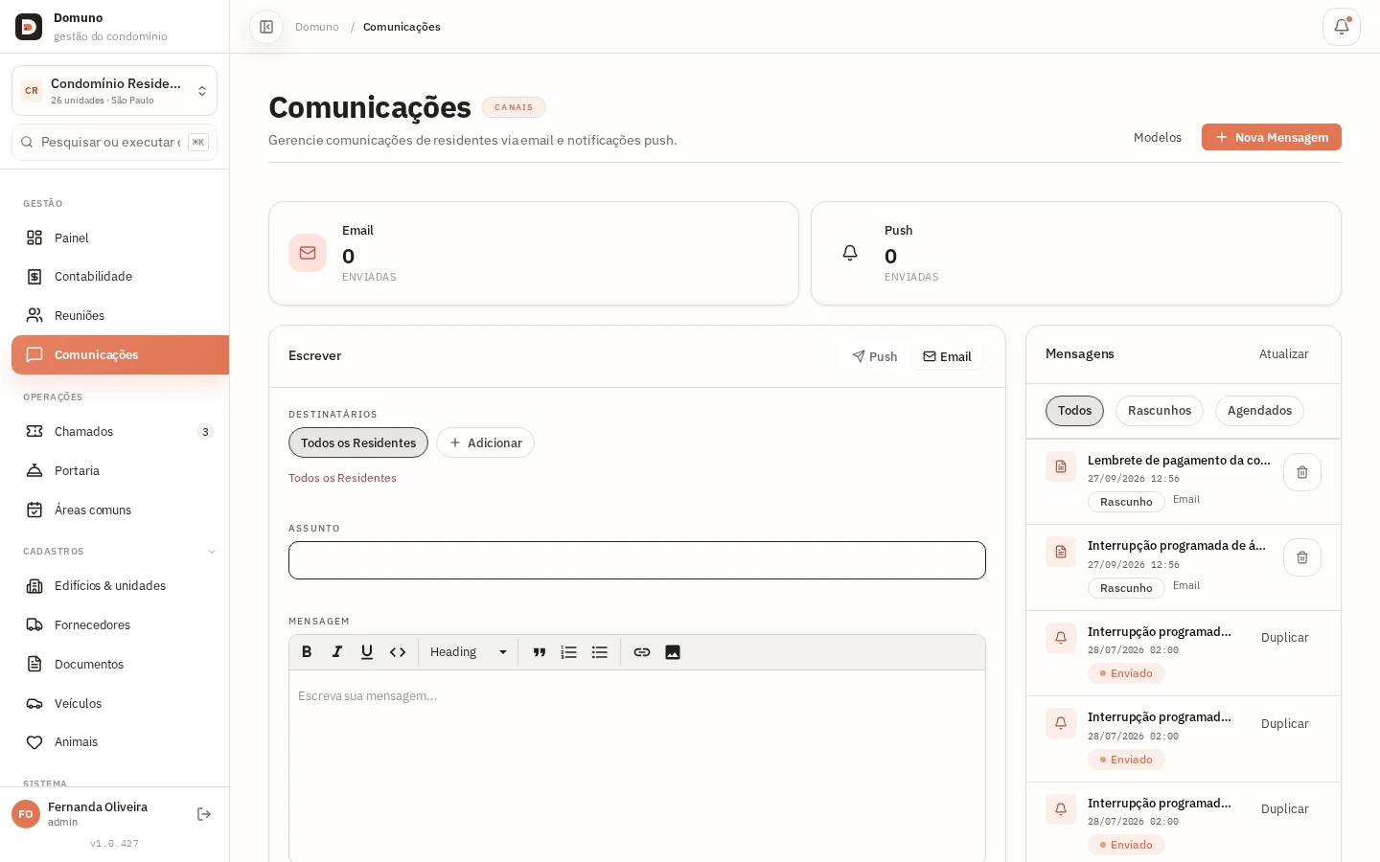
Task: Log out using the icon beside Fernanda Oliveira
Action: (204, 814)
